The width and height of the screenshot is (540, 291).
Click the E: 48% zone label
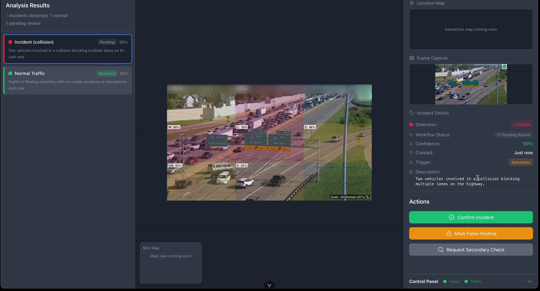tap(310, 127)
